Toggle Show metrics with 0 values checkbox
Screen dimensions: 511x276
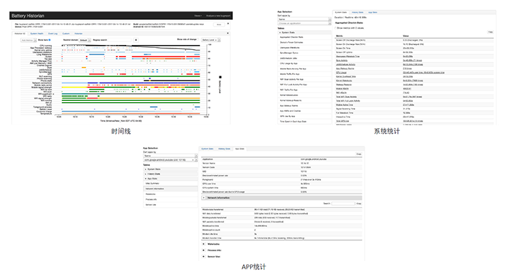click(336, 28)
